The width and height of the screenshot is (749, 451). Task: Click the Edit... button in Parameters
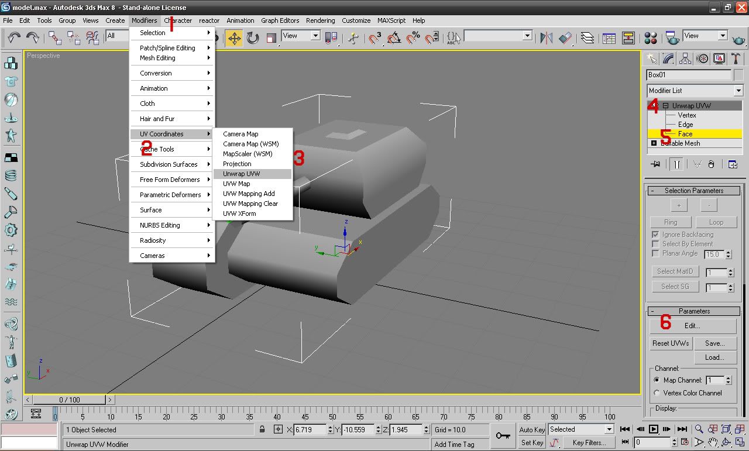click(x=693, y=326)
